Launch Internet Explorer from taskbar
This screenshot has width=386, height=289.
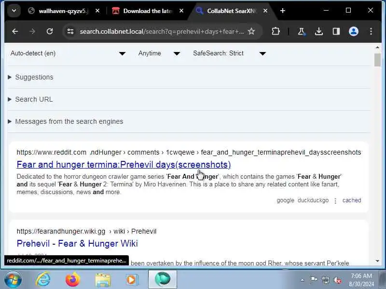point(43,280)
